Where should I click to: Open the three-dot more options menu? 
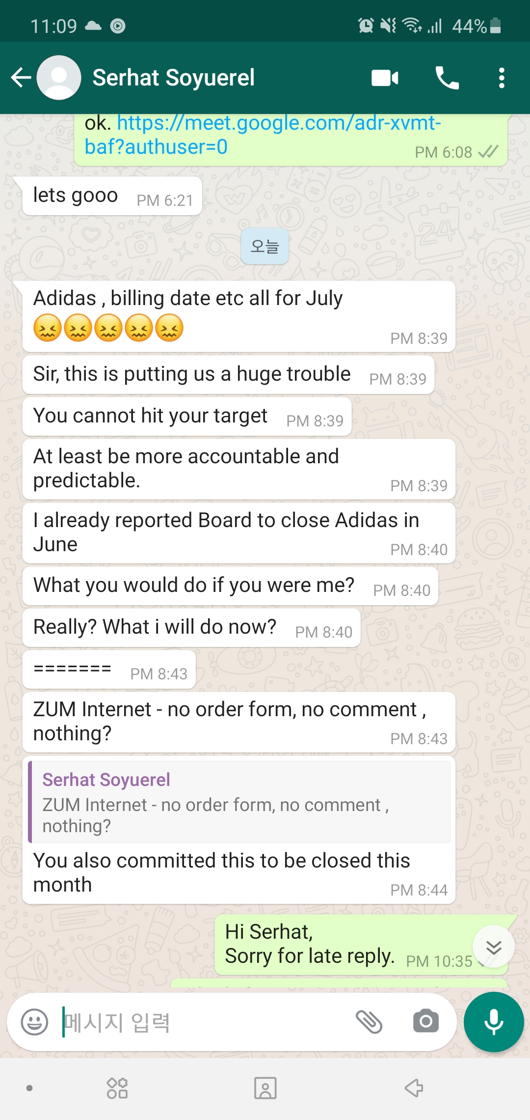click(501, 78)
